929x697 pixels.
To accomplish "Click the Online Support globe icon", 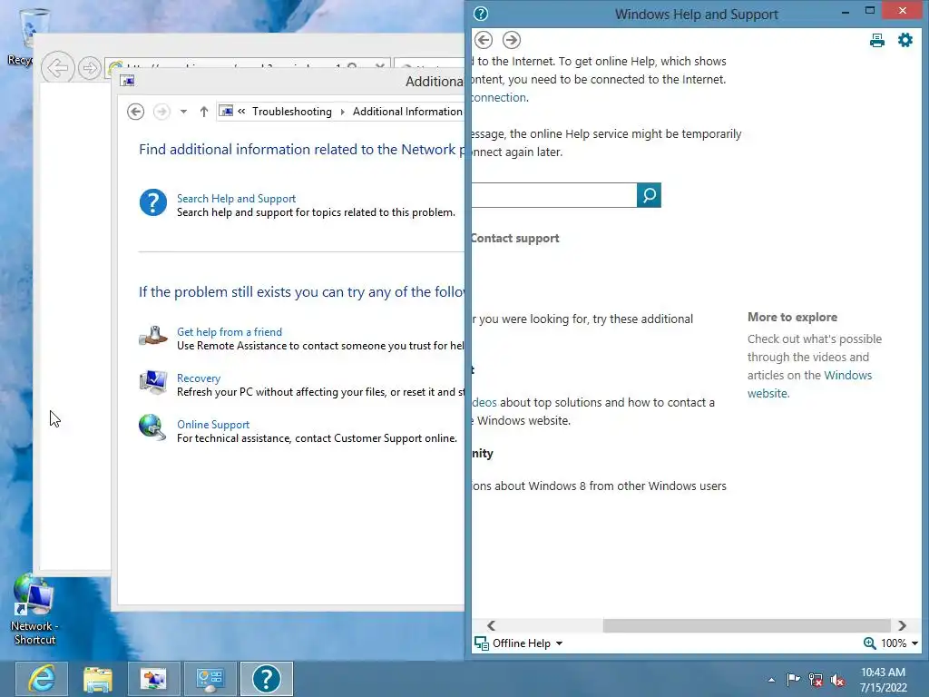I will coord(152,428).
